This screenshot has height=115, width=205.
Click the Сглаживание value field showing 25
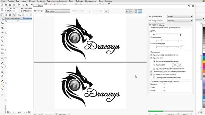point(182,41)
